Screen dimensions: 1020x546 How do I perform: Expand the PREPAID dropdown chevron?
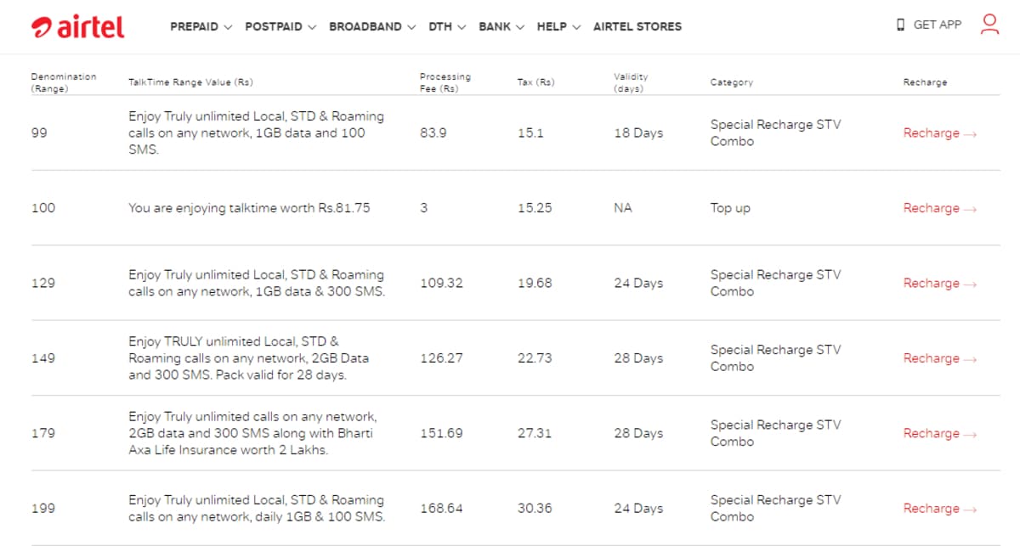click(x=228, y=26)
